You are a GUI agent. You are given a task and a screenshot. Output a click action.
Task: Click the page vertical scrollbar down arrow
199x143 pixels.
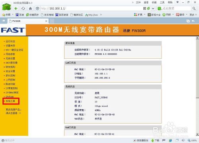pyautogui.click(x=197, y=134)
